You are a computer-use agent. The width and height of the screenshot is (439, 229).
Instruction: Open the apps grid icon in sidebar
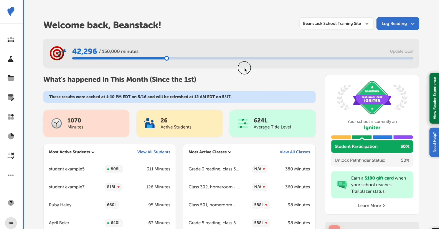point(11,117)
